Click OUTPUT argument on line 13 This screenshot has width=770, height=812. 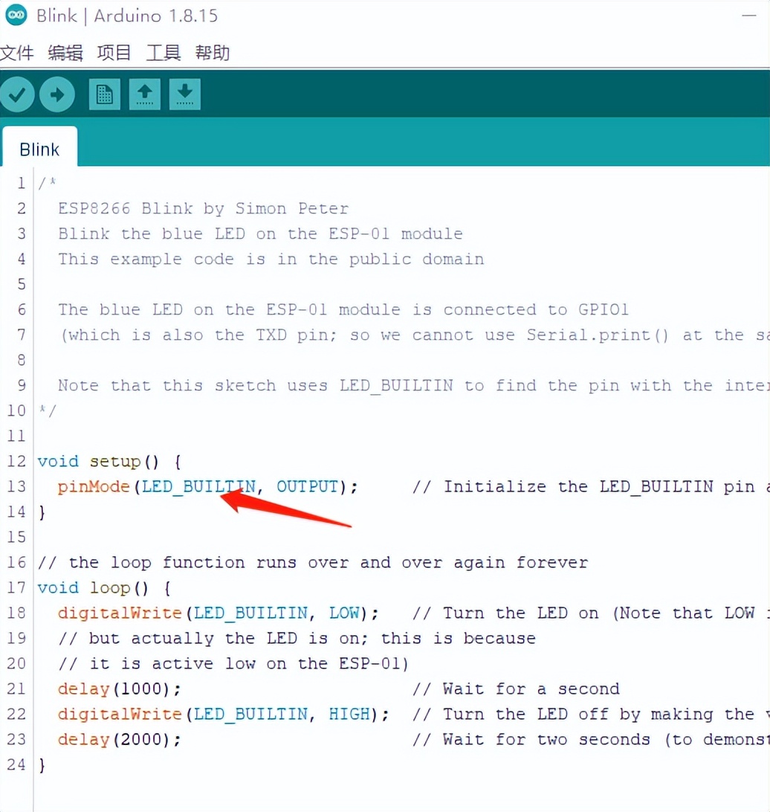(307, 486)
